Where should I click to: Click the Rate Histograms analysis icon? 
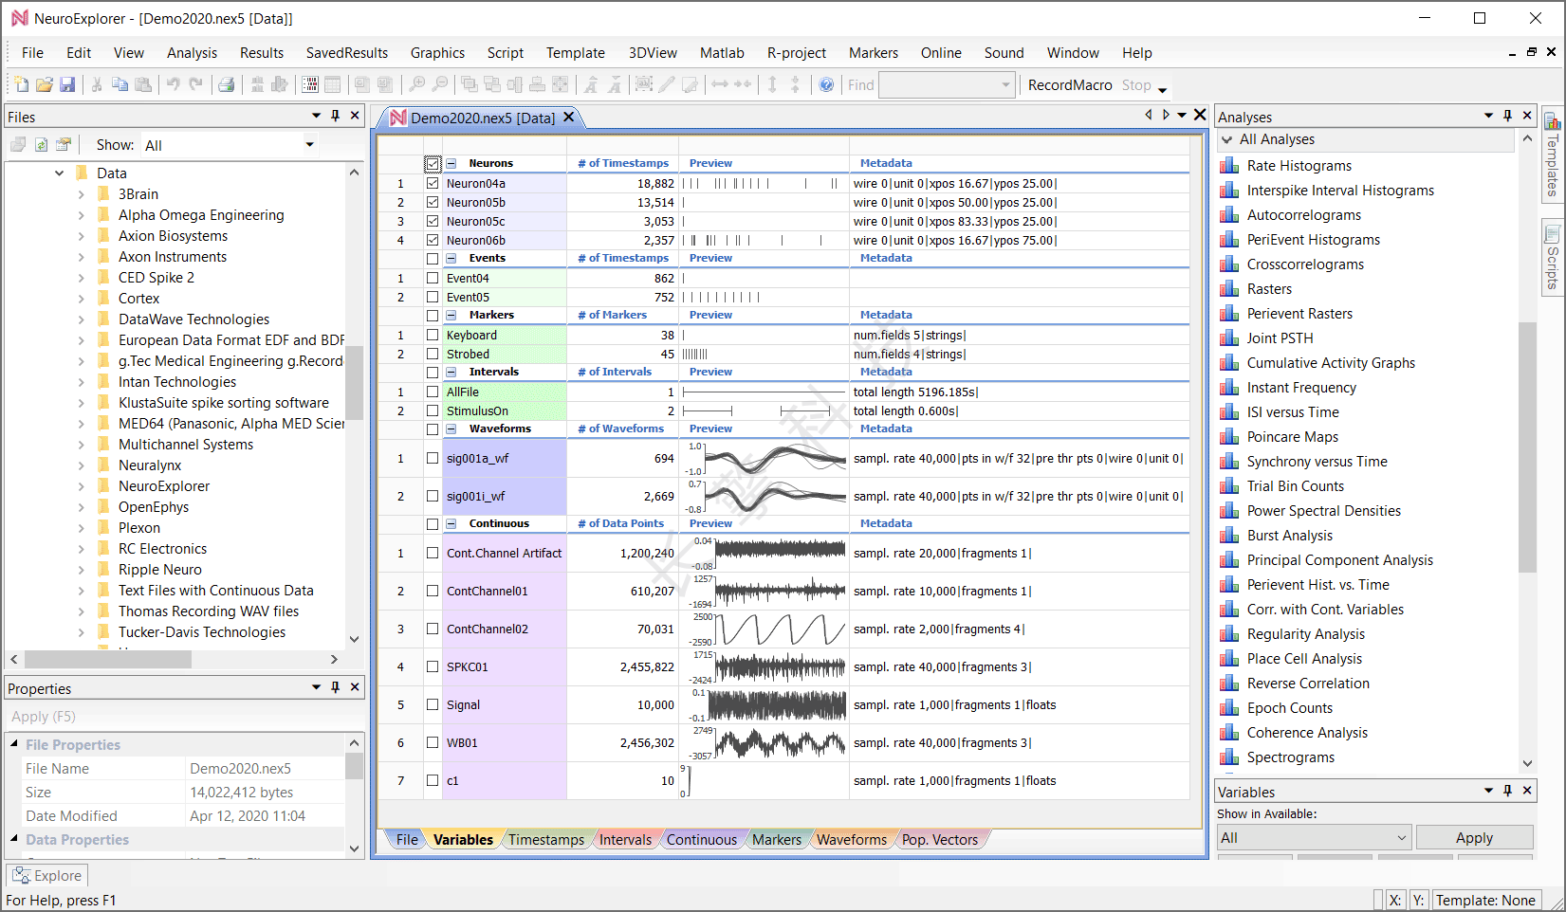(x=1230, y=166)
